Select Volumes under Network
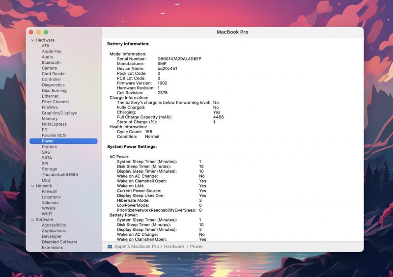Image resolution: width=393 pixels, height=277 pixels. click(x=50, y=202)
